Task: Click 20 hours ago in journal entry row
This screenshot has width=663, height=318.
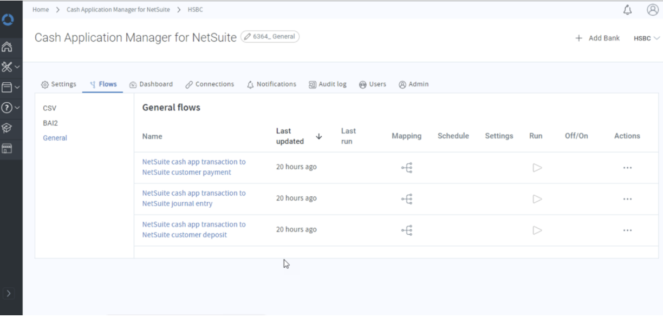Action: coord(296,198)
